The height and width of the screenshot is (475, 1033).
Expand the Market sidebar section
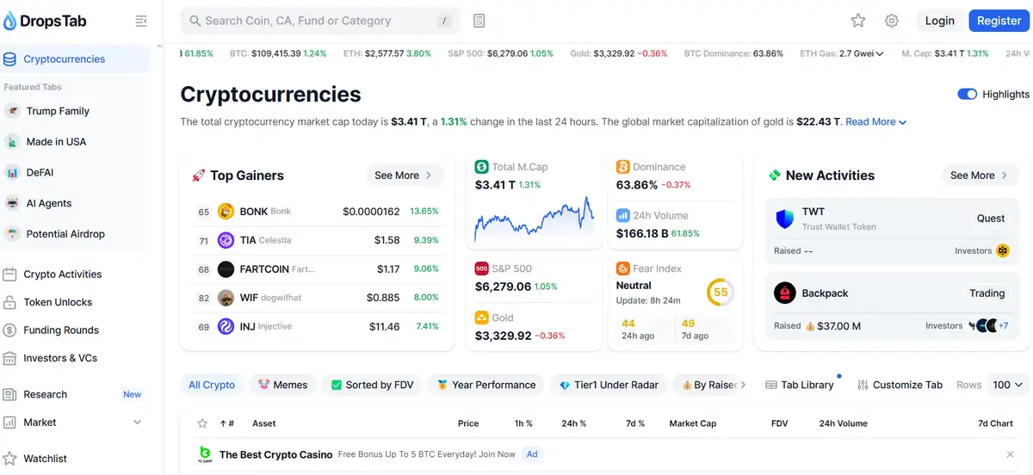137,422
